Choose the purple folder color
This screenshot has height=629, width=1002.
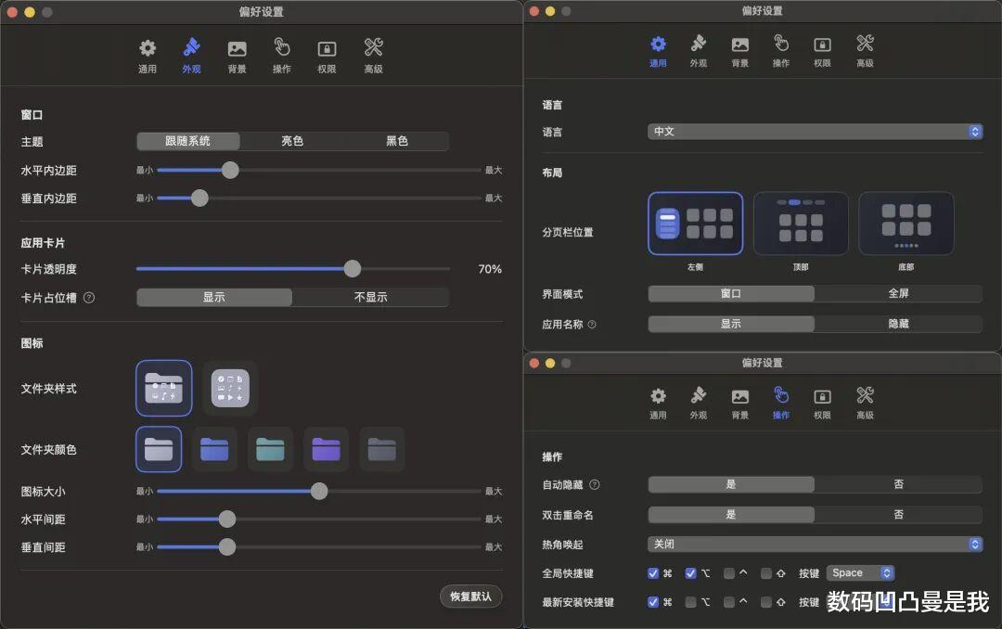point(326,449)
